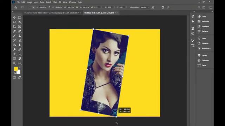This screenshot has width=225, height=126.
Task: Select the Pen tool
Action: coord(20,50)
